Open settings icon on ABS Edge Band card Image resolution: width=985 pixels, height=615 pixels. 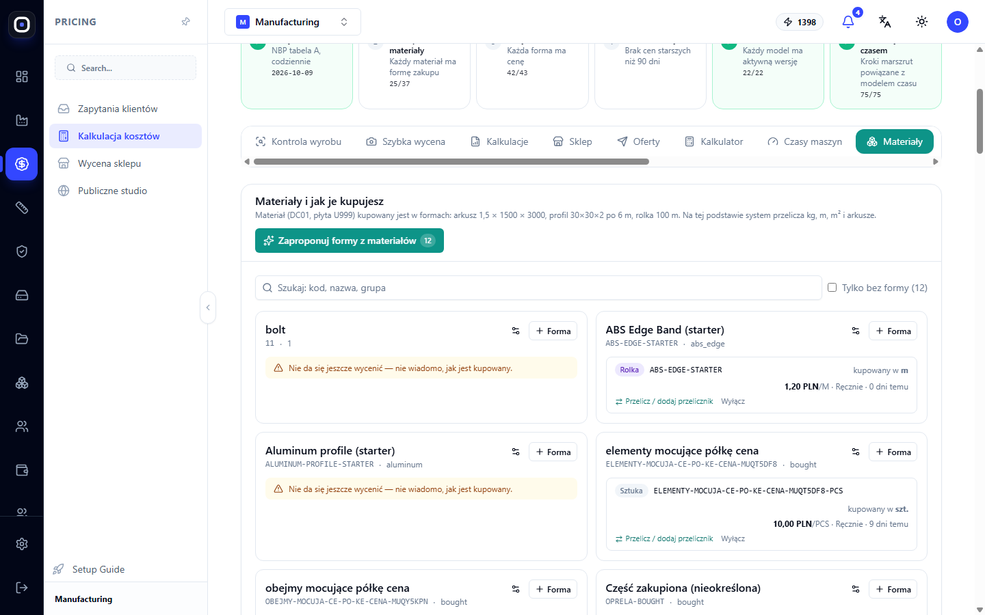(x=856, y=331)
